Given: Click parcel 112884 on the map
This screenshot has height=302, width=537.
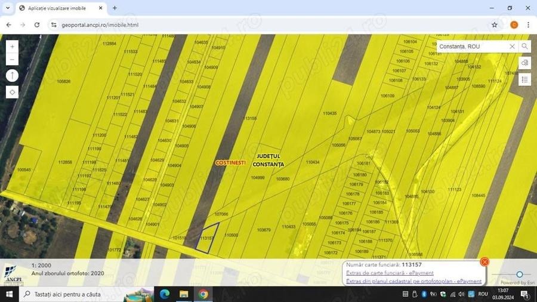Looking at the screenshot, I should click(109, 44).
